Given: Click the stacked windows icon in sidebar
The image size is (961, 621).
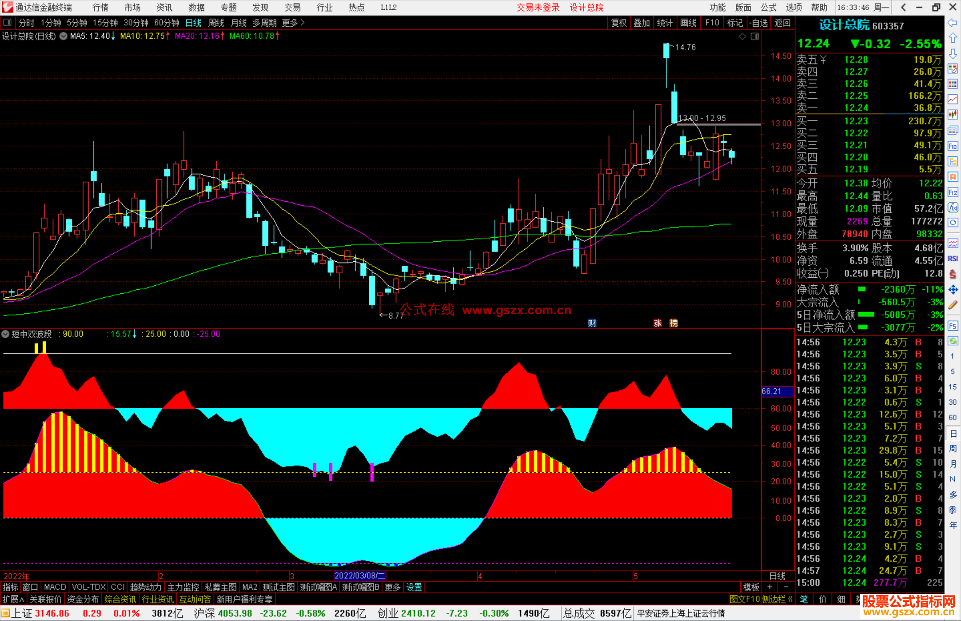Looking at the screenshot, I should (953, 130).
